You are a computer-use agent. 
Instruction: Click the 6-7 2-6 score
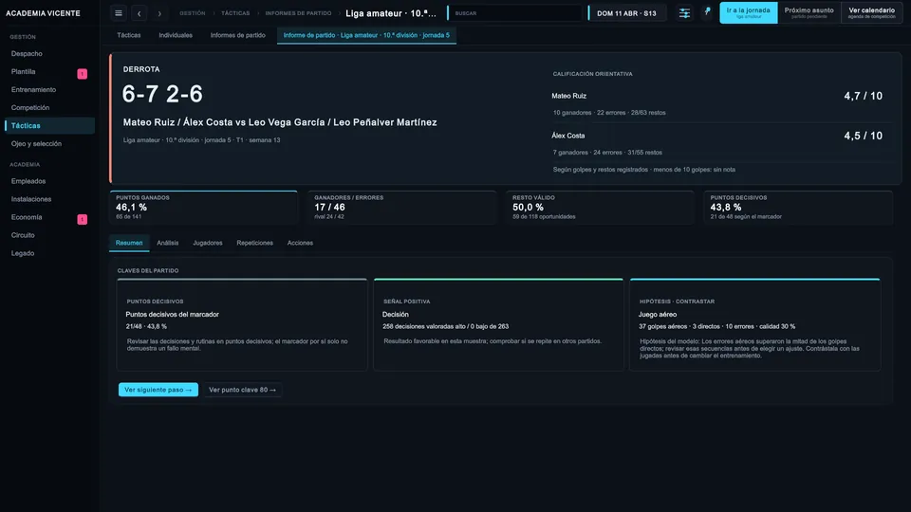[162, 94]
